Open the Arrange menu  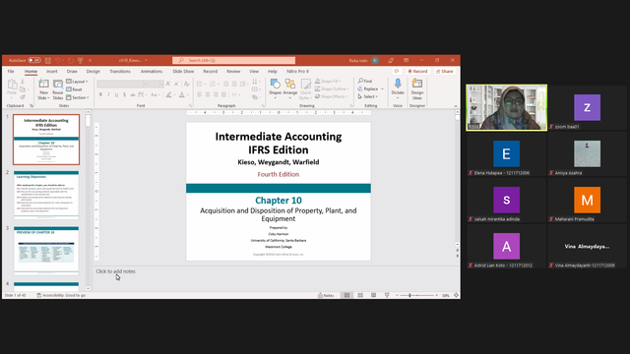290,88
